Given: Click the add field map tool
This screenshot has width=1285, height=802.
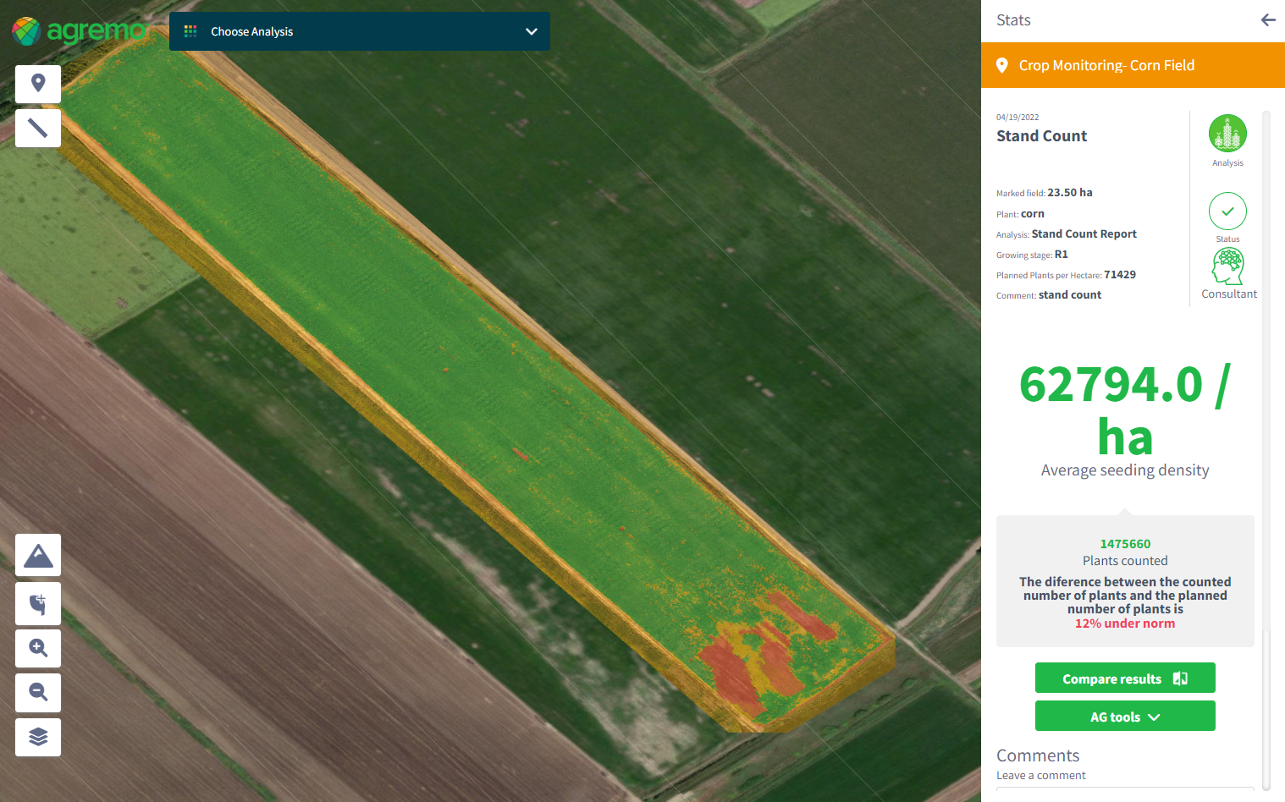Looking at the screenshot, I should pos(38,604).
